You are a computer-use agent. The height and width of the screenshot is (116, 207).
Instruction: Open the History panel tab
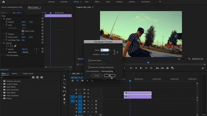14,73
